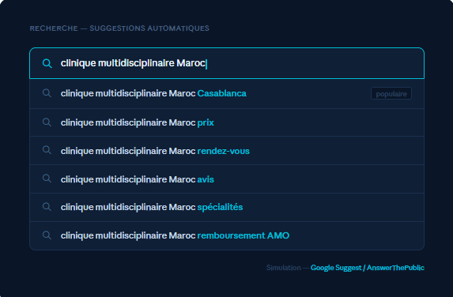Pick the suggestion ending with 'rendez-vous'
Screen dimensions: 453x297
(x=227, y=151)
